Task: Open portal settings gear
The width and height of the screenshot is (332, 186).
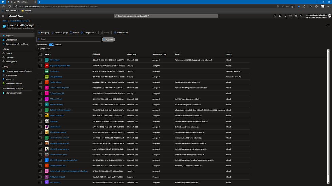Action: tap(291, 16)
